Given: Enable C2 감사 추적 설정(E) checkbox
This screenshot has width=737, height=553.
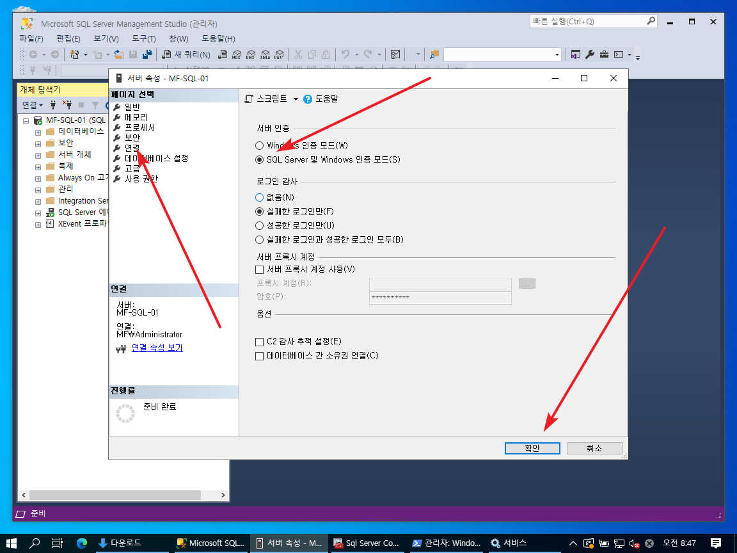Looking at the screenshot, I should point(260,342).
